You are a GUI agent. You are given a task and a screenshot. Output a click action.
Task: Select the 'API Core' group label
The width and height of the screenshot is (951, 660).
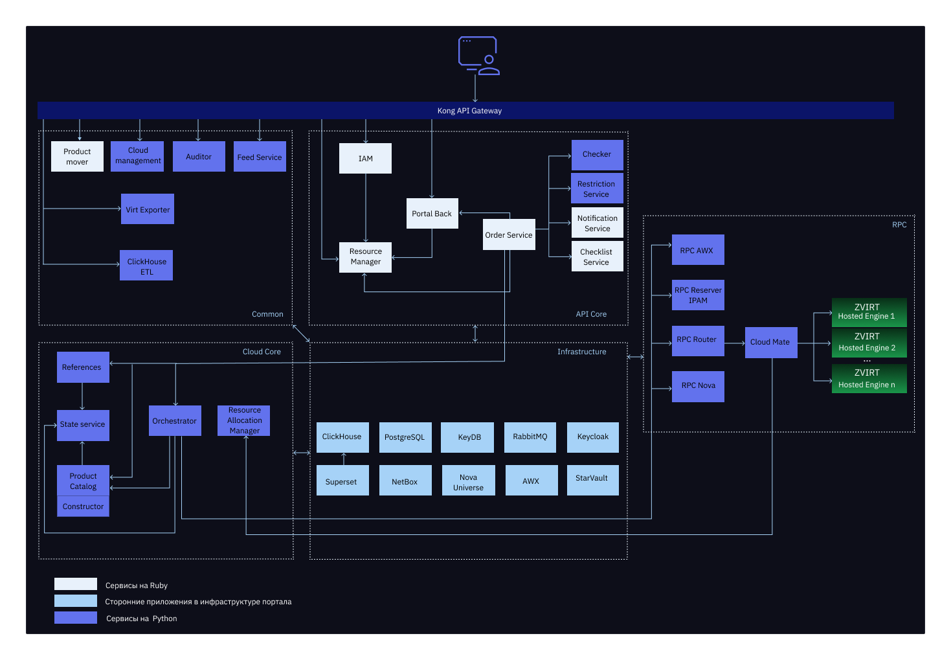point(591,314)
